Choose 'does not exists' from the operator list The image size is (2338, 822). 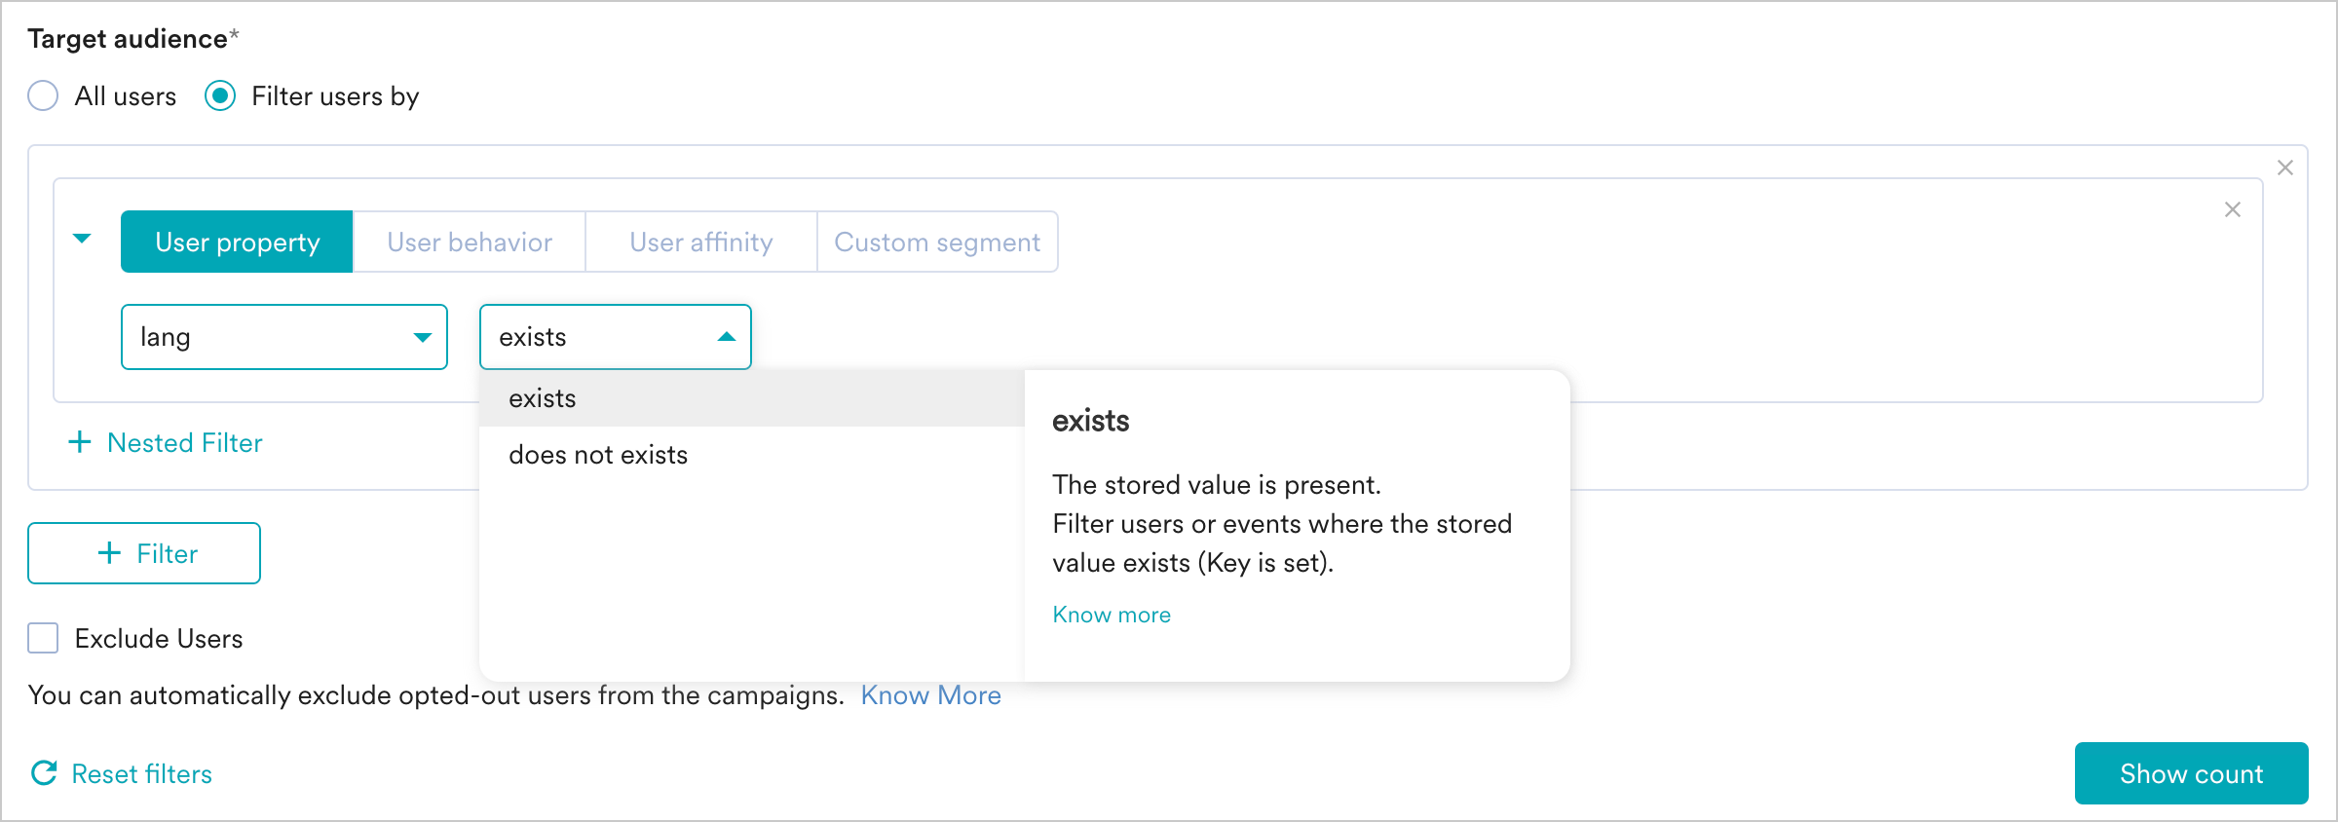[x=598, y=455]
